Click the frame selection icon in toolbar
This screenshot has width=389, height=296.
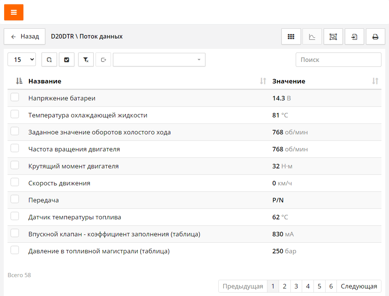(x=333, y=37)
